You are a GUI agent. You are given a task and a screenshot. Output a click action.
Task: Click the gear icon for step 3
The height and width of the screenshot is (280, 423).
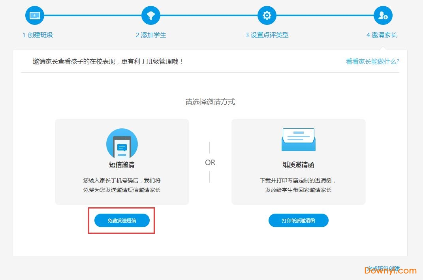(267, 16)
